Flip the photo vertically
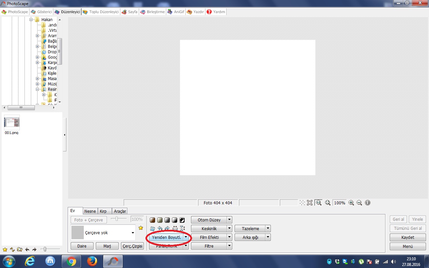 click(x=182, y=228)
